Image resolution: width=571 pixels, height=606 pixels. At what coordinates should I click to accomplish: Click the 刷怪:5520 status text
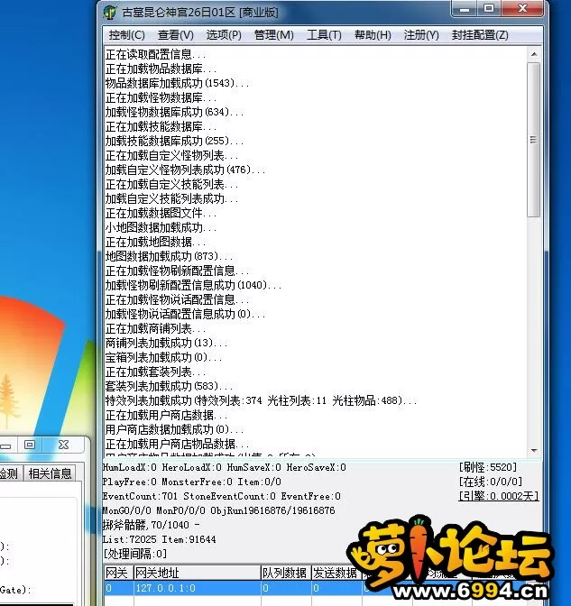[x=488, y=467]
